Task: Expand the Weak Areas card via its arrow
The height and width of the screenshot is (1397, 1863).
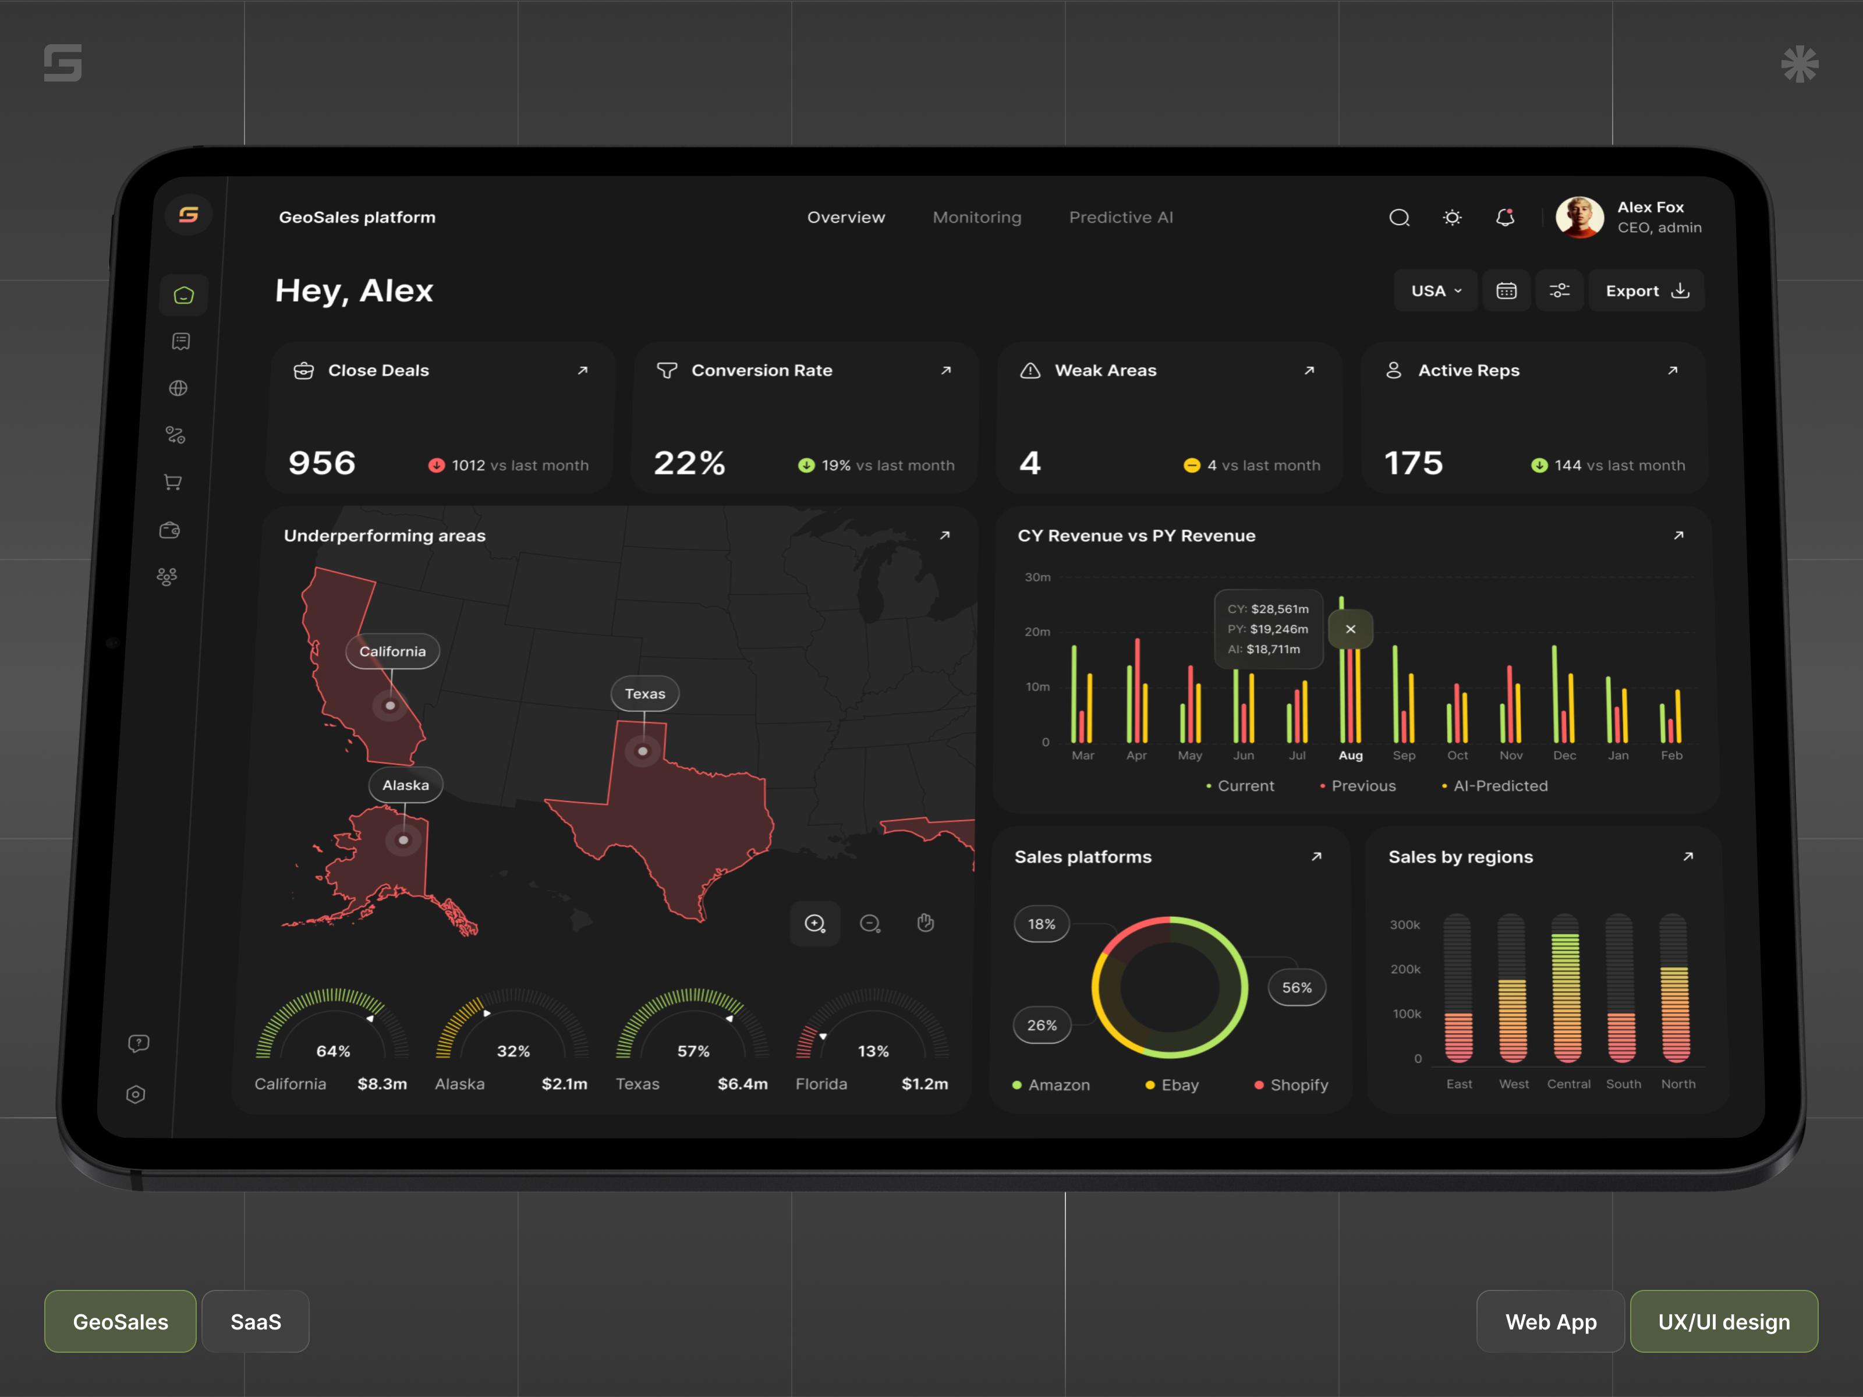Action: 1311,371
